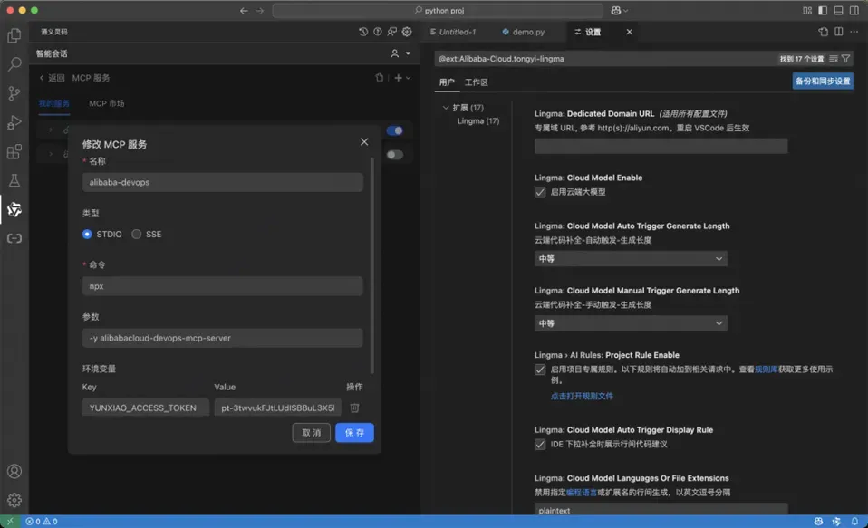Toggle primary sidebar layout icon

click(824, 11)
